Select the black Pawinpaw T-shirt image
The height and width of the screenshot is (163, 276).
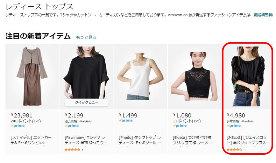(86, 73)
